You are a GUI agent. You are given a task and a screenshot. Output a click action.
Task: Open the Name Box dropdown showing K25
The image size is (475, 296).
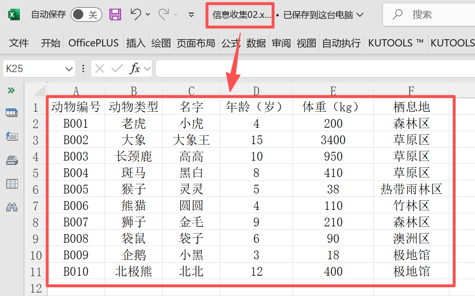click(x=69, y=68)
